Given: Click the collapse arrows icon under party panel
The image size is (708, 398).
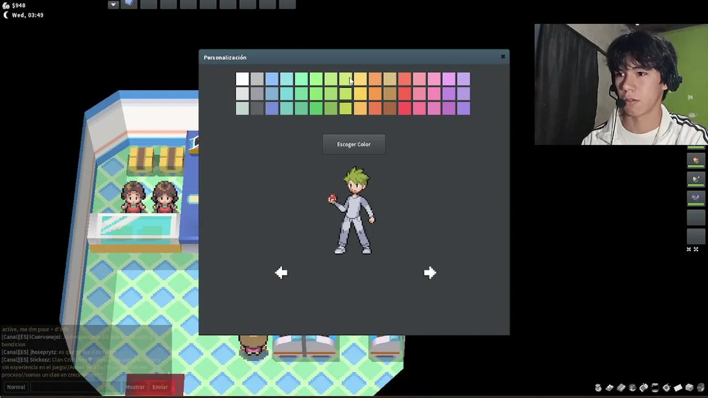Looking at the screenshot, I should 689,249.
